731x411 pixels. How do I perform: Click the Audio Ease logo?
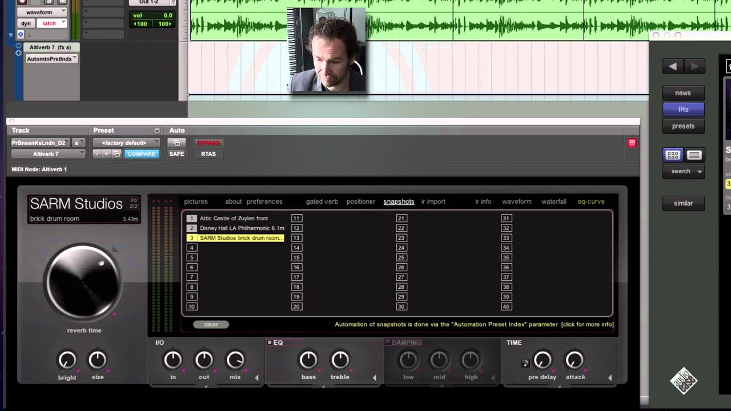(684, 381)
